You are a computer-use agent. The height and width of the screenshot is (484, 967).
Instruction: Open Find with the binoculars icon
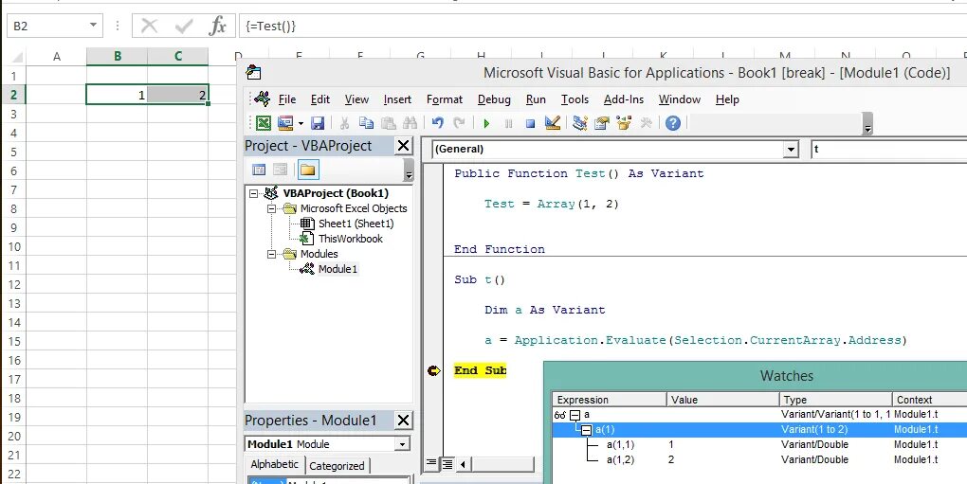pos(410,123)
